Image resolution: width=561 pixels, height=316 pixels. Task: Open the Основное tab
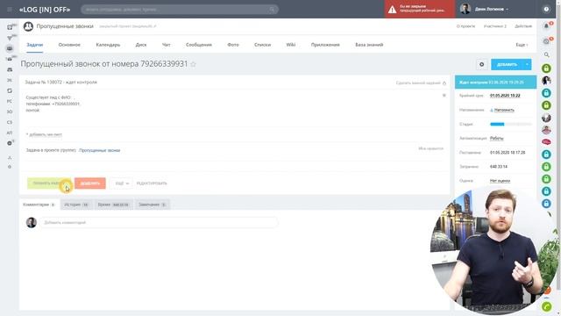(x=69, y=45)
